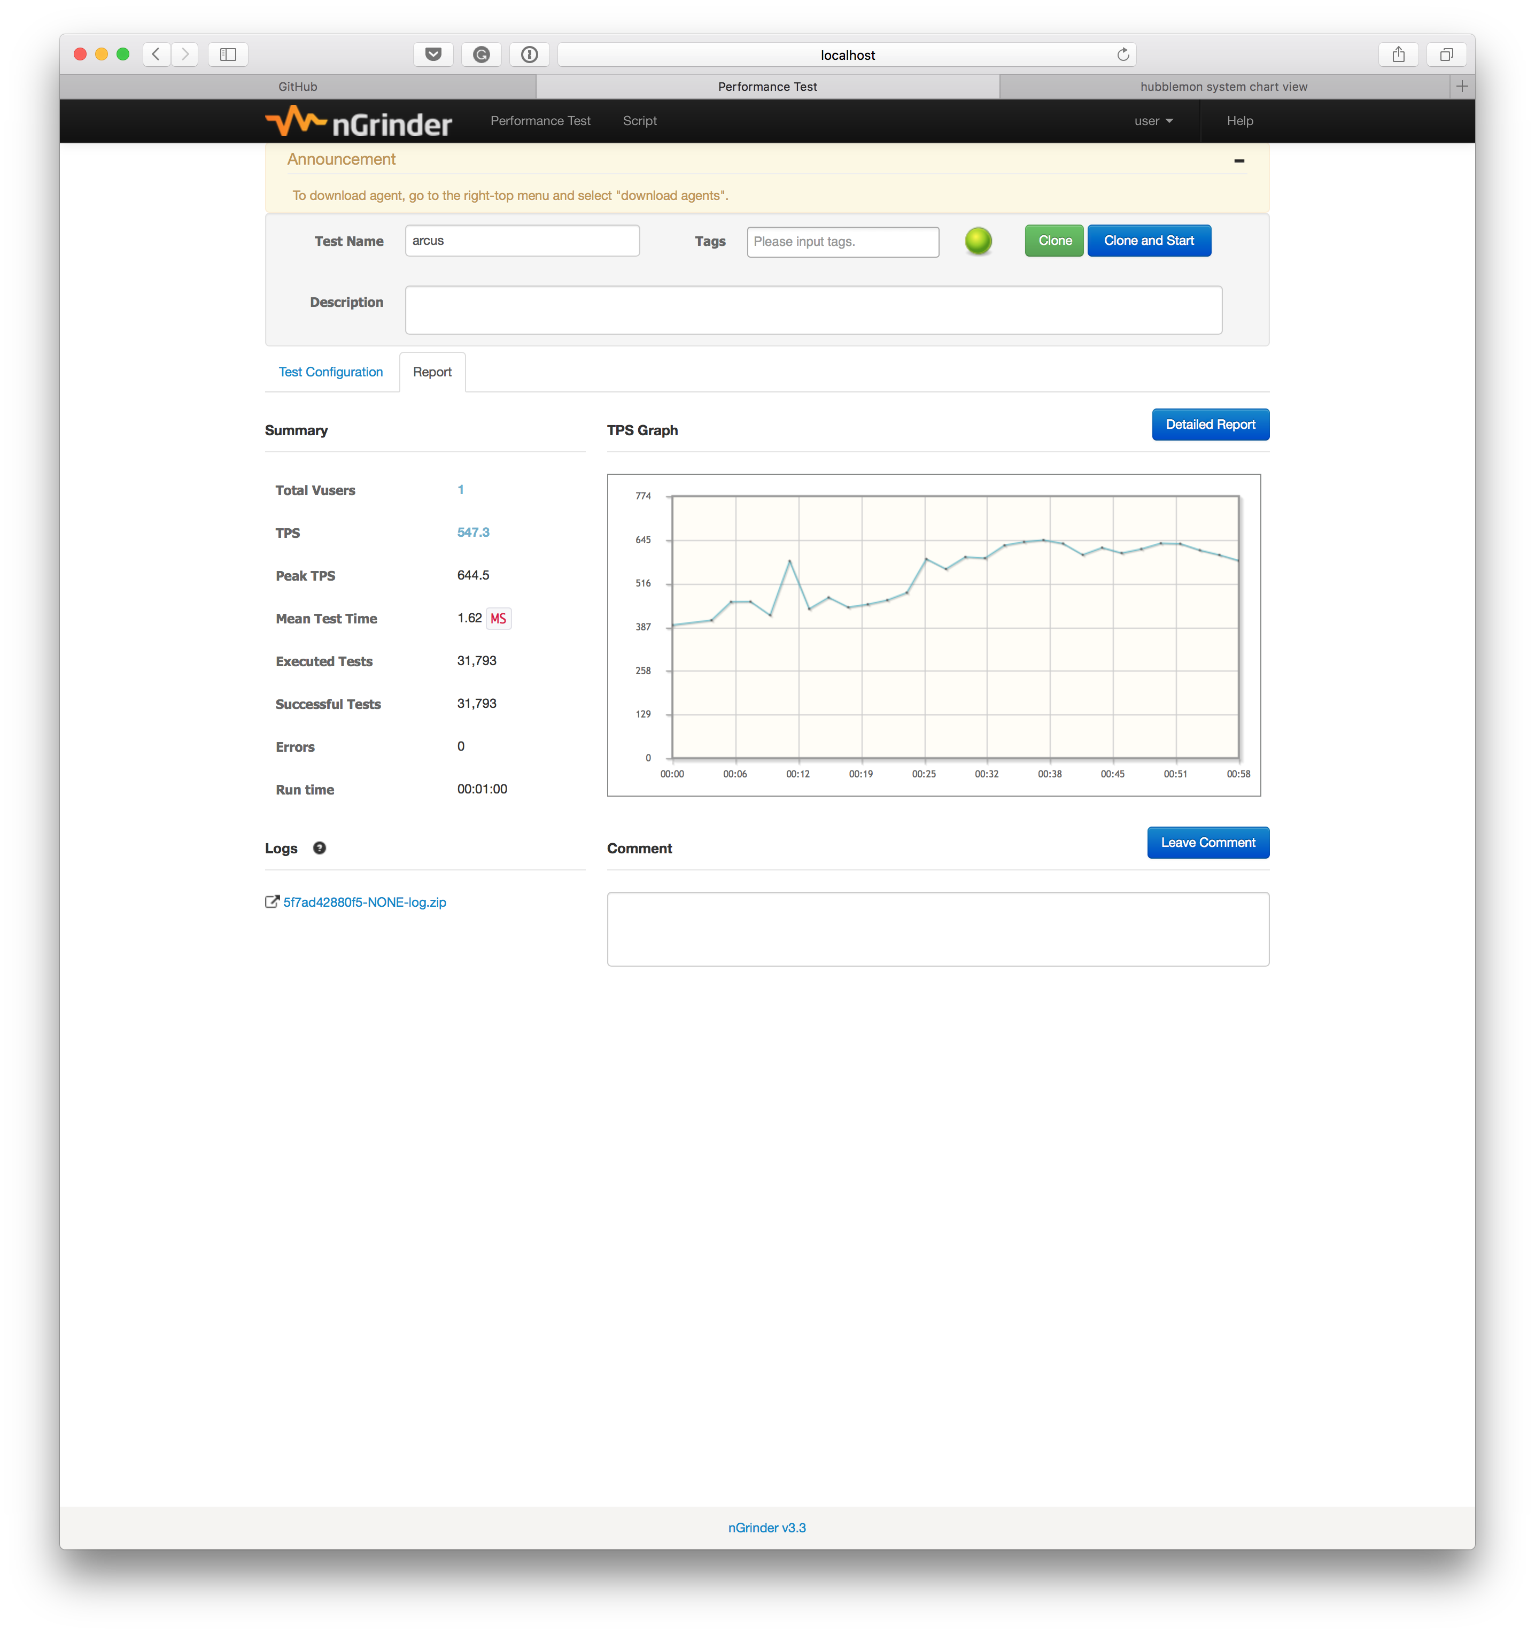
Task: Go back using Safari's back arrow
Action: (x=156, y=55)
